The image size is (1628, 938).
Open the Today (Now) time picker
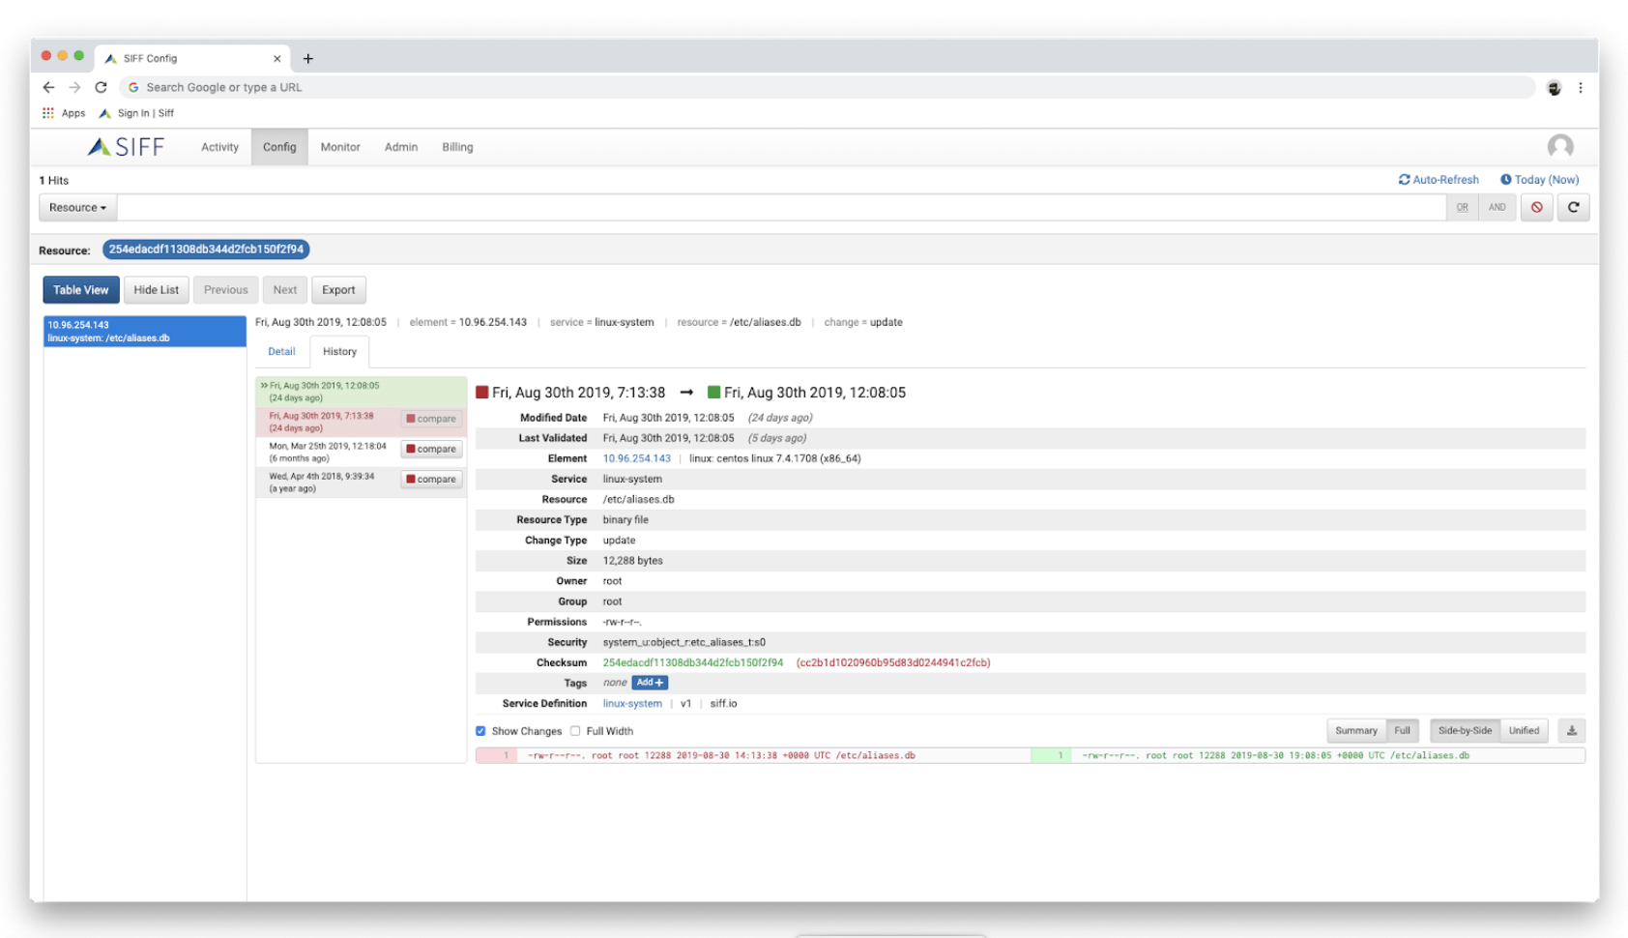click(1539, 180)
